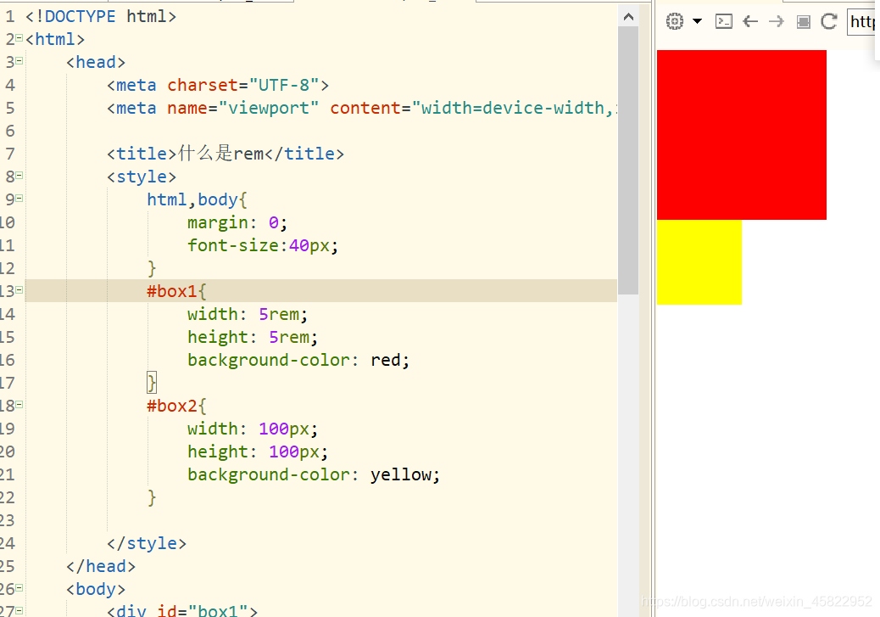Collapse the head tag fold on line 3
This screenshot has height=617, width=880.
point(19,61)
